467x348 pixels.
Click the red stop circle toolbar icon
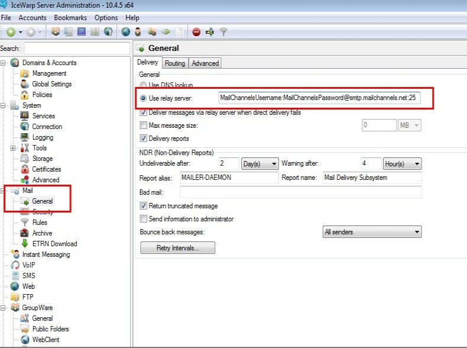(x=196, y=31)
